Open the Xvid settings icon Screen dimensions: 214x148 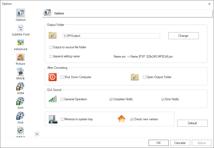coord(20,116)
